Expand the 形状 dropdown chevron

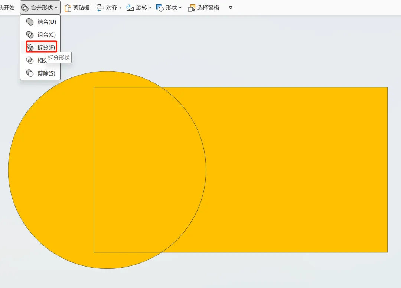(x=180, y=8)
